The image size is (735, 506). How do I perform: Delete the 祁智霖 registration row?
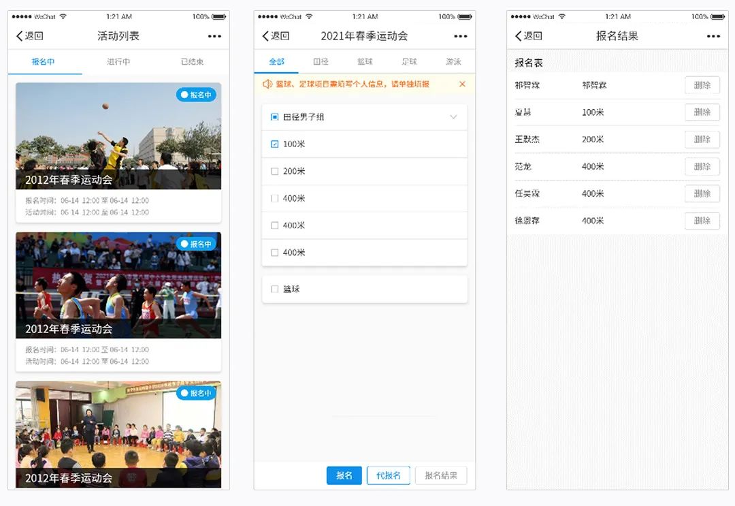click(702, 85)
